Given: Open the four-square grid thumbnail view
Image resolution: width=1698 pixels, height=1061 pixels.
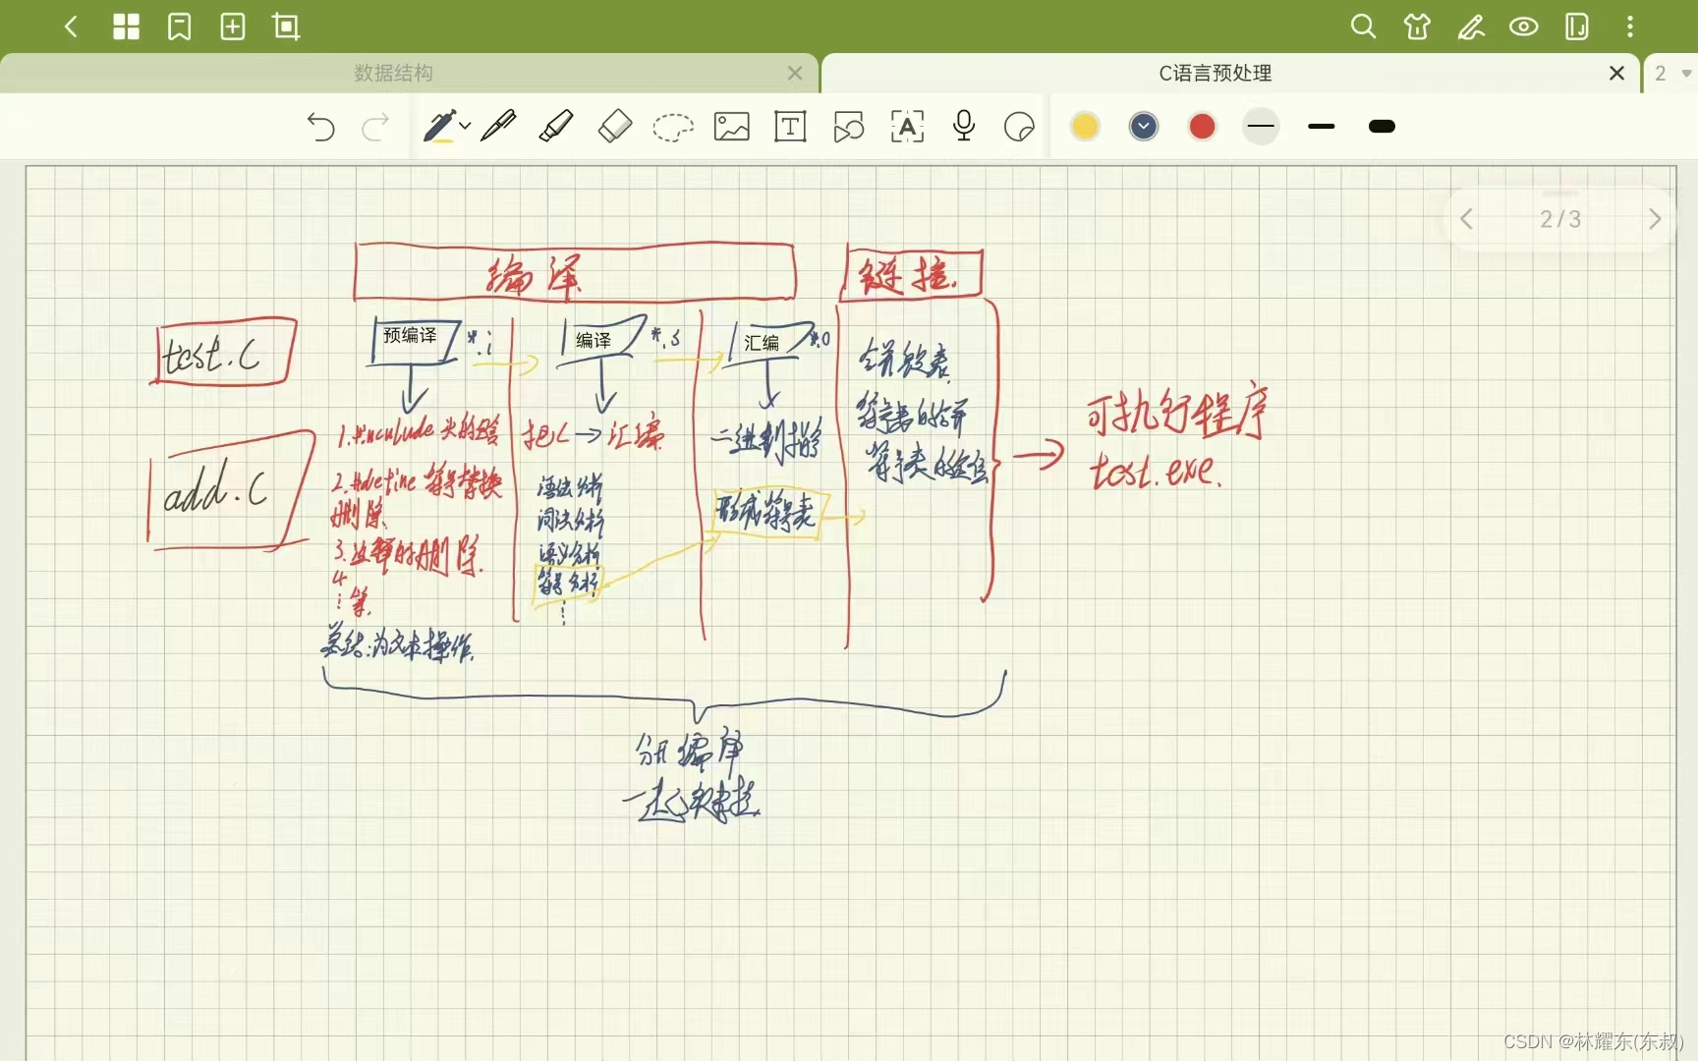Looking at the screenshot, I should pyautogui.click(x=127, y=27).
